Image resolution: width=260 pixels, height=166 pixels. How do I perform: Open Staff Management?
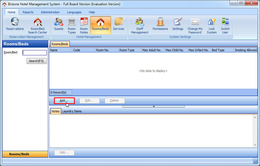pyautogui.click(x=140, y=25)
